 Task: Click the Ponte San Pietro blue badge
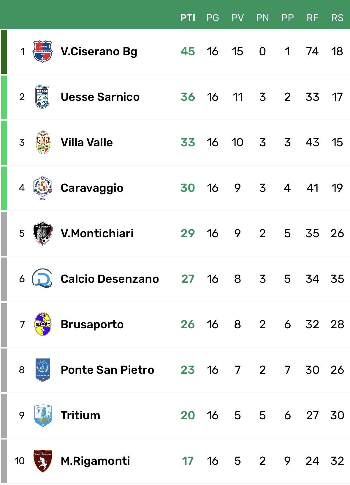pos(43,370)
